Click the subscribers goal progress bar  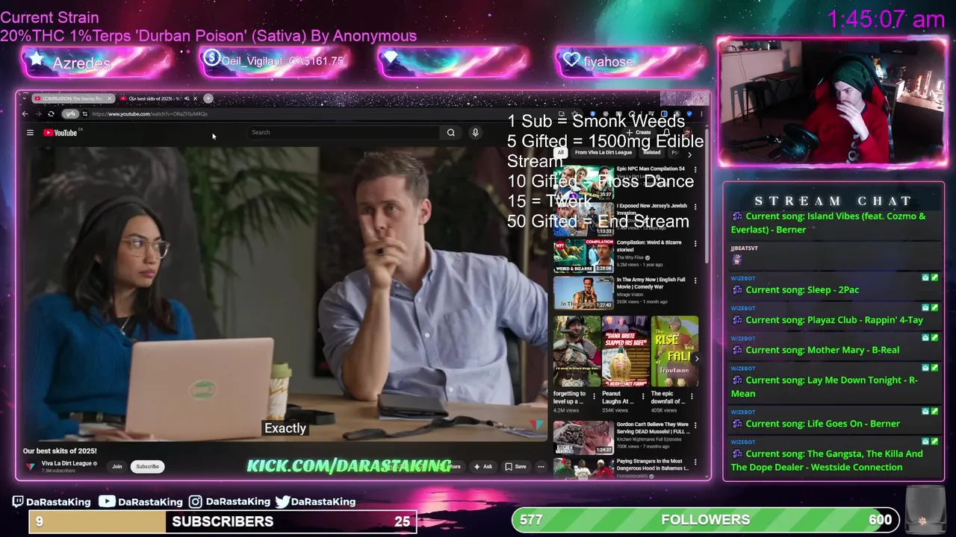tap(223, 521)
